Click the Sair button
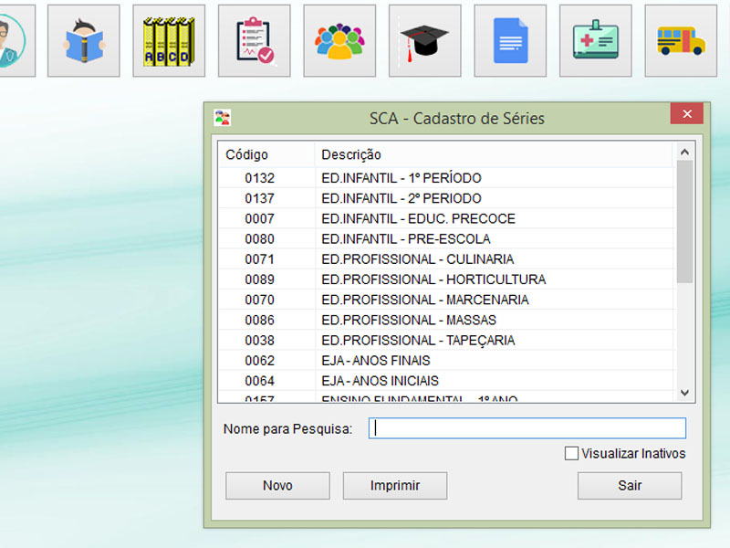This screenshot has width=730, height=548. pos(629,486)
